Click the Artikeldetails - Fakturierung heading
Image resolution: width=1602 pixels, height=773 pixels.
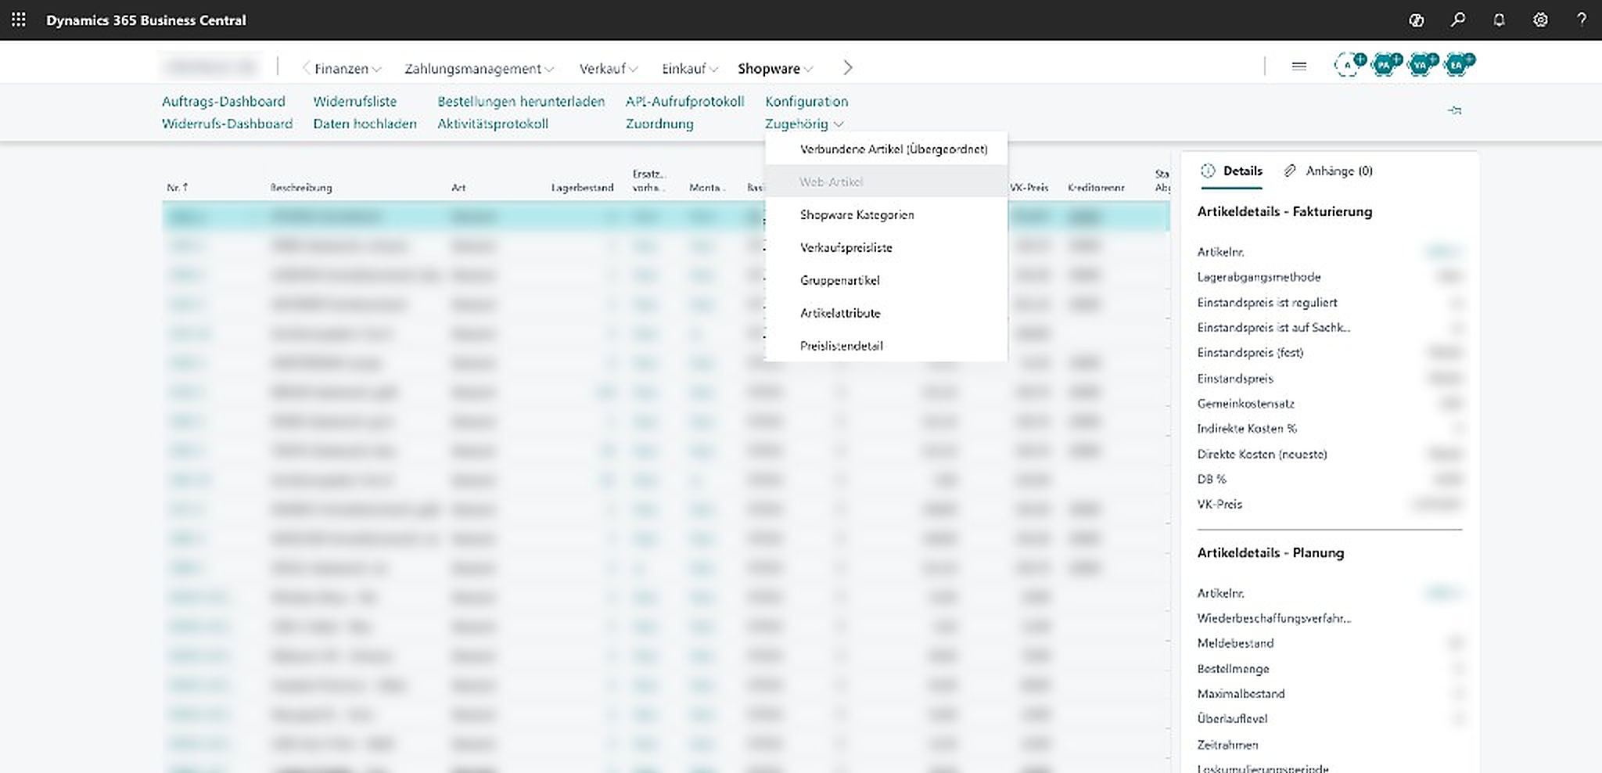[1284, 211]
